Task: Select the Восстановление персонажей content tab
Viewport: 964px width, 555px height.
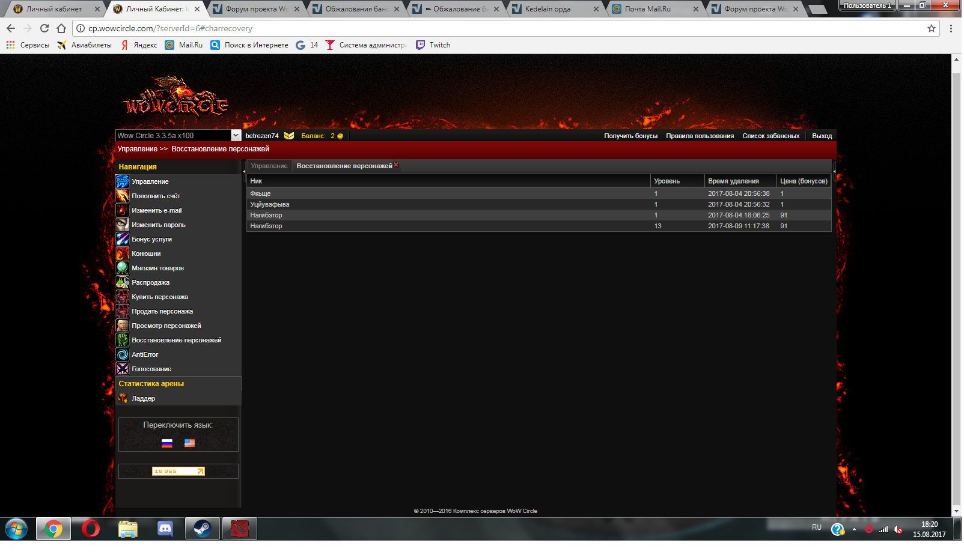Action: [344, 166]
